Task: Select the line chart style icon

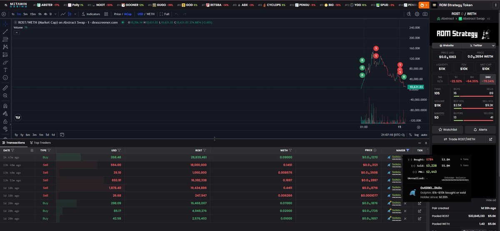Action: [63, 14]
